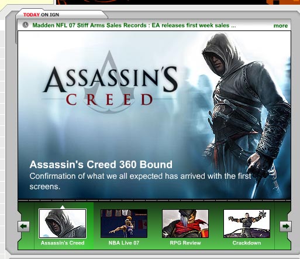
Task: Click the white triangle indicator above thumbnail
Action: click(x=63, y=207)
